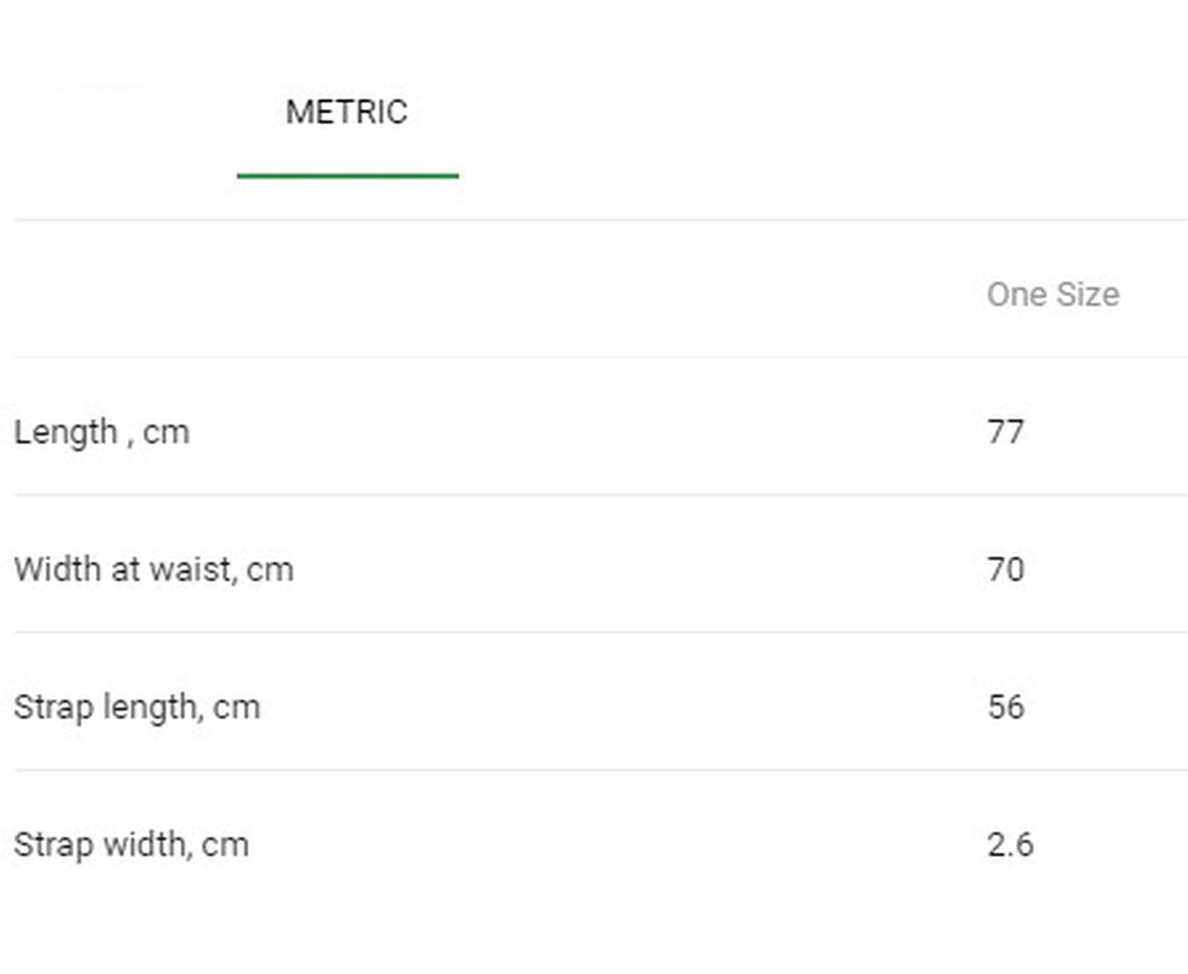Select the Strap width, cm row label
Screen dimensions: 1188x974
pyautogui.click(x=131, y=845)
